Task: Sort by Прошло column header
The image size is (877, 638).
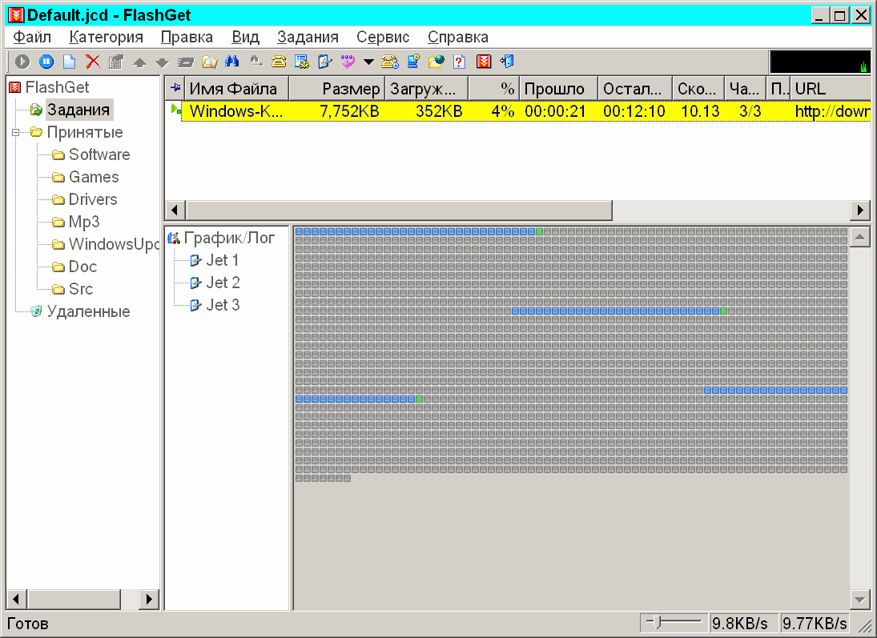Action: (559, 88)
